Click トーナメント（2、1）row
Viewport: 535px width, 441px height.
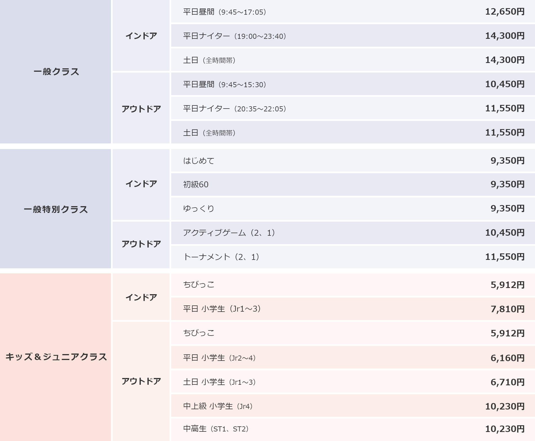point(353,257)
